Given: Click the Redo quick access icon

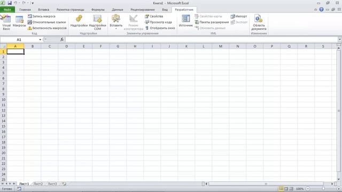Looking at the screenshot, I should click(x=24, y=3).
